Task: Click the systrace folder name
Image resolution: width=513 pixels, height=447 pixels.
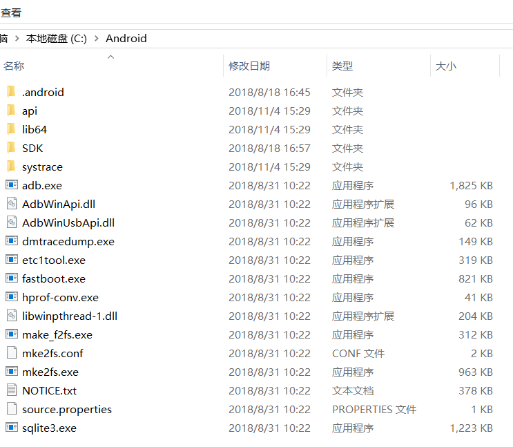Action: pyautogui.click(x=42, y=167)
